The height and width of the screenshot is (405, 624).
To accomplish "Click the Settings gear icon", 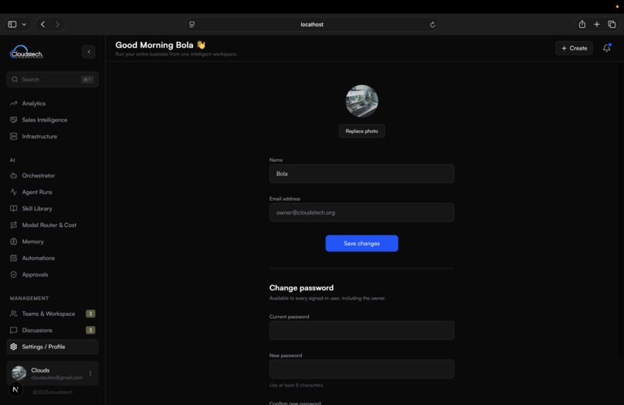I will (13, 346).
